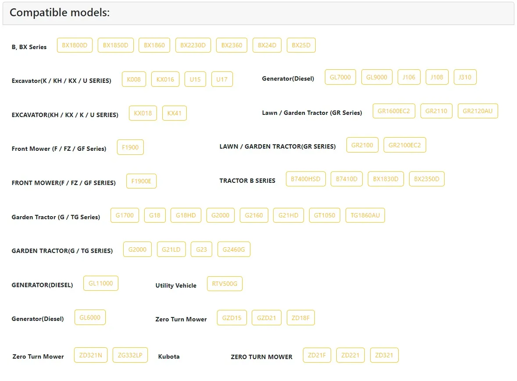517x381 pixels.
Task: Click the GR2100EC2 tractor tag
Action: (404, 145)
